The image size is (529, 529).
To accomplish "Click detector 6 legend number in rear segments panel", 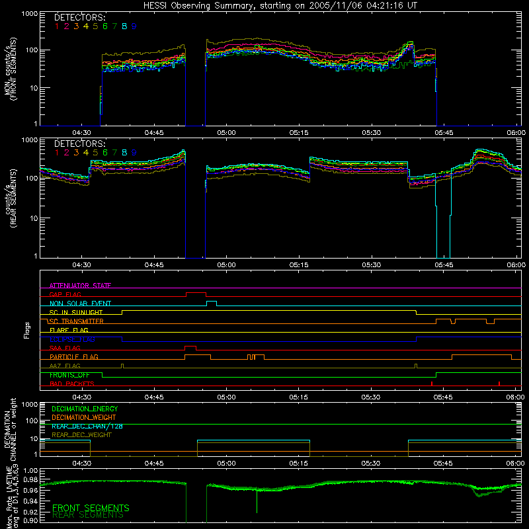I will click(x=105, y=153).
